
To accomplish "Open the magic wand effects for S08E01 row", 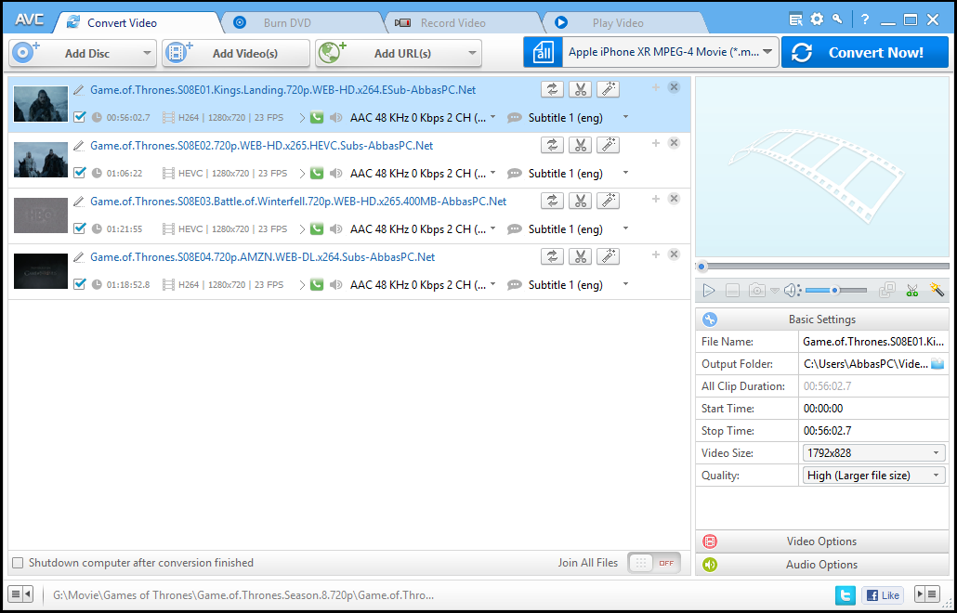I will point(608,89).
